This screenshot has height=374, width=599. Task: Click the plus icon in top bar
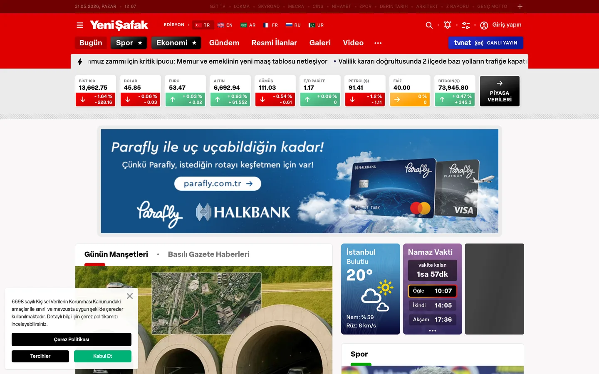[520, 7]
